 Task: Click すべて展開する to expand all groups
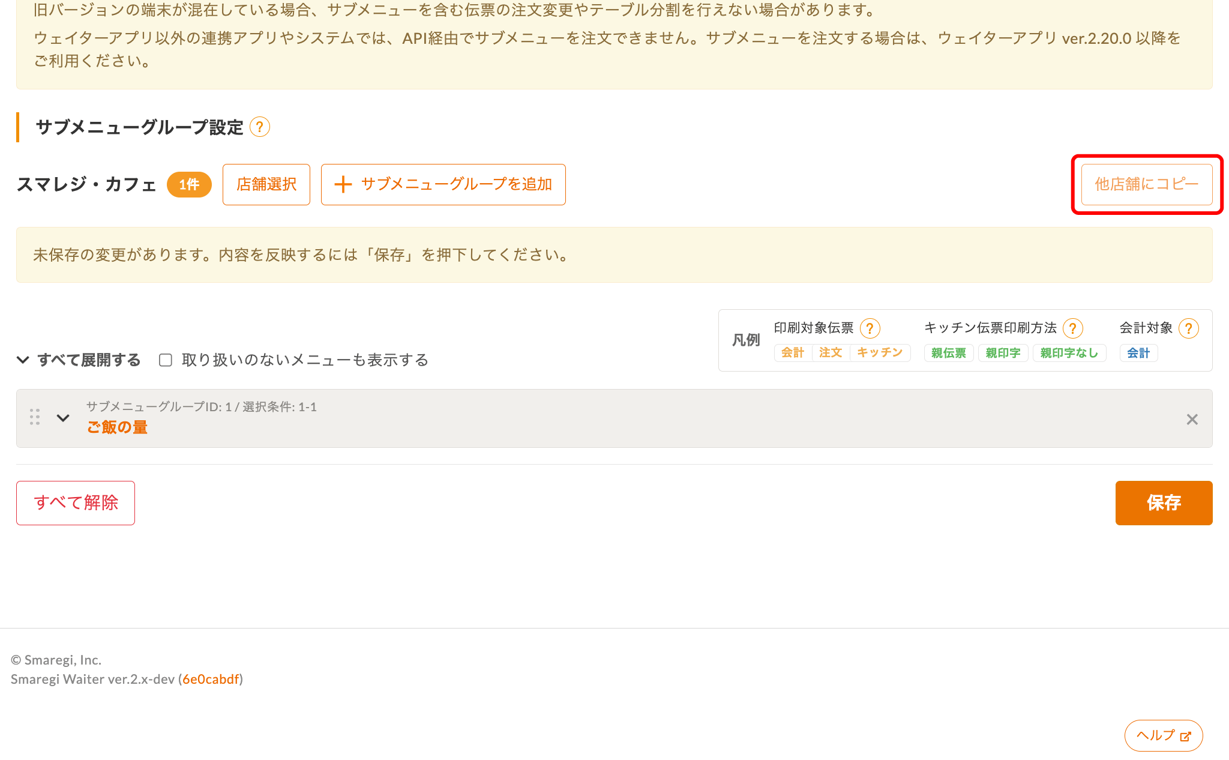[x=79, y=360]
